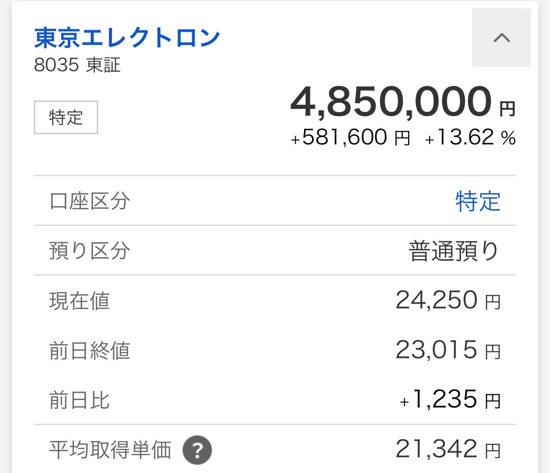Open the 東京エレクトロン stock name link
550x473 pixels.
pyautogui.click(x=127, y=38)
